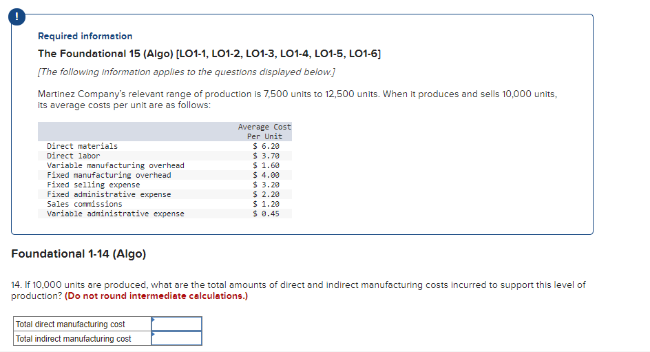
Task: Select the 'Required information' heading
Action: [x=85, y=36]
